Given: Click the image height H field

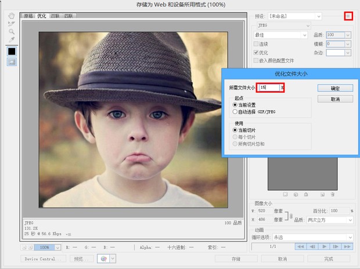Looking at the screenshot, I should click(265, 220).
